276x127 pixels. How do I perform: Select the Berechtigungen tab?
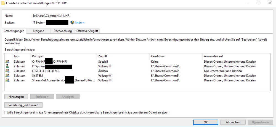click(x=14, y=31)
